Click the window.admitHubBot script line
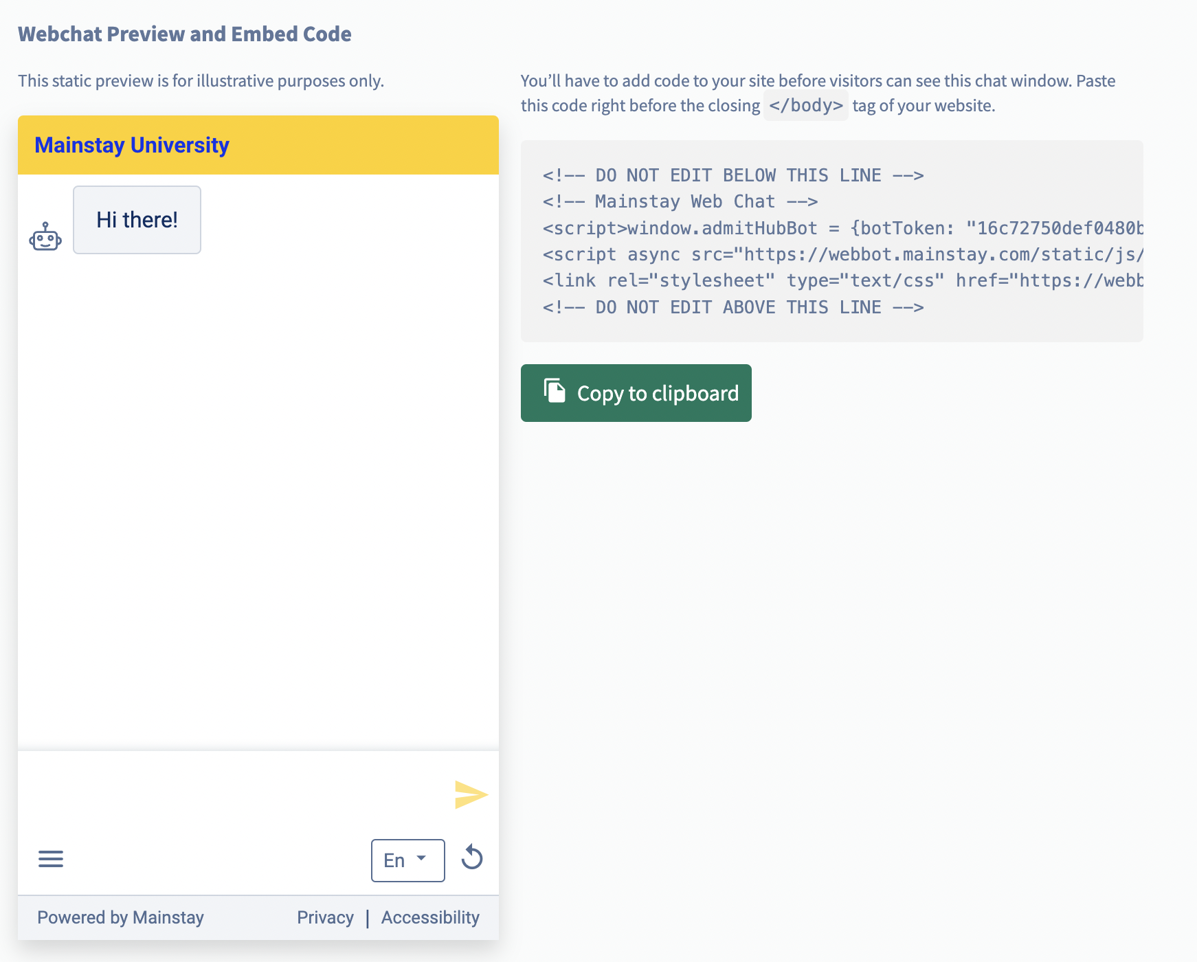The height and width of the screenshot is (962, 1197). (843, 228)
